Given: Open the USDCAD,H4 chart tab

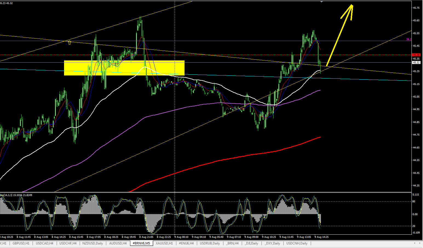Looking at the screenshot, I should [45, 243].
